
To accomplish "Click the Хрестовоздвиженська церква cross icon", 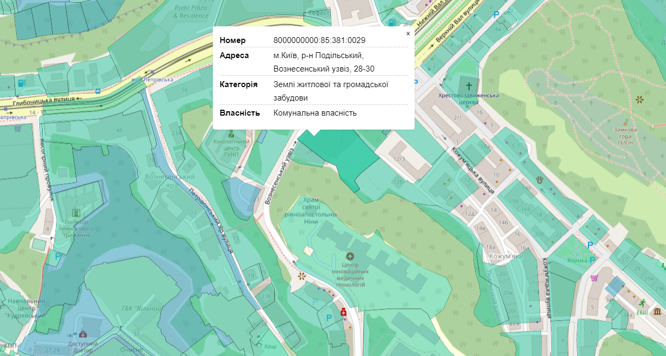I will [469, 86].
